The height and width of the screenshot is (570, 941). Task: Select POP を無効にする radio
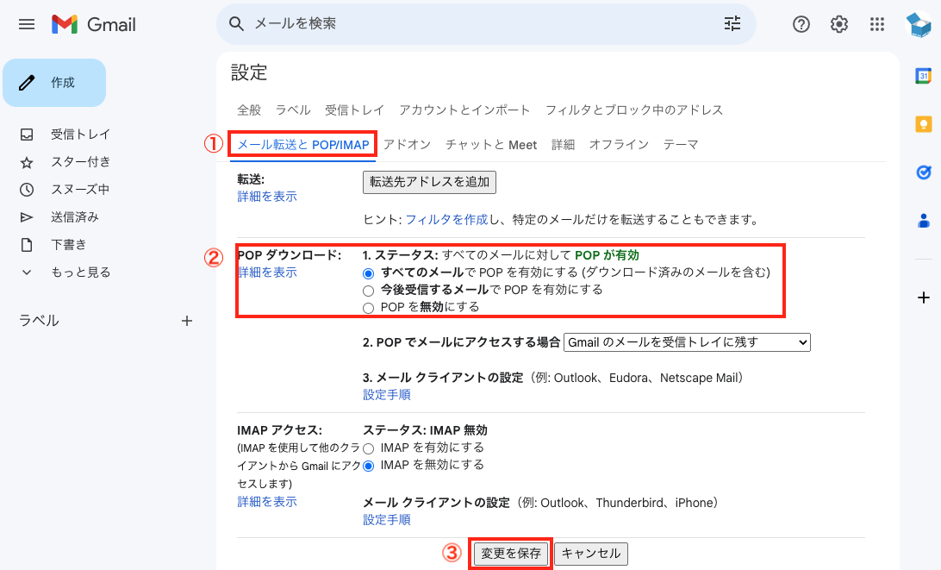point(369,308)
